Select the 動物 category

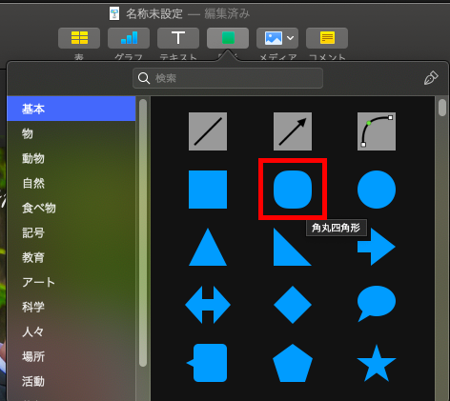(72, 158)
